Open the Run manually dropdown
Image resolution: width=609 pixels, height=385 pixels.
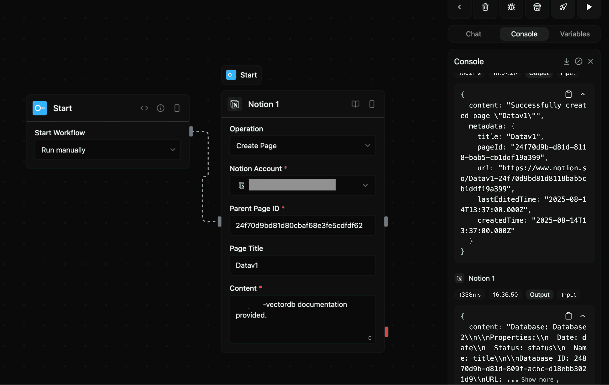tap(108, 150)
